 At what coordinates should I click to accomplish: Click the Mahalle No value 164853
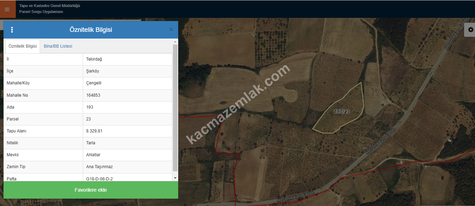tap(93, 95)
